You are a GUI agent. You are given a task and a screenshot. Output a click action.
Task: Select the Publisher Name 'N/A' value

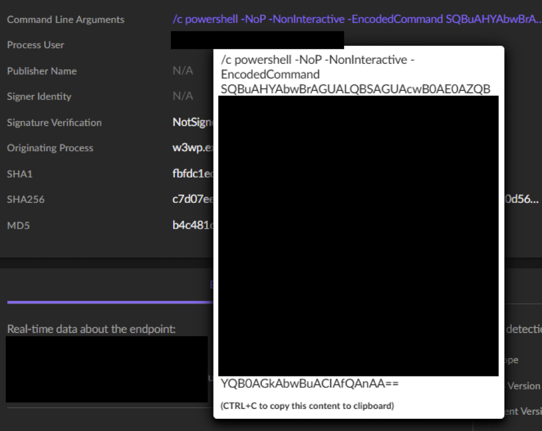tap(183, 71)
